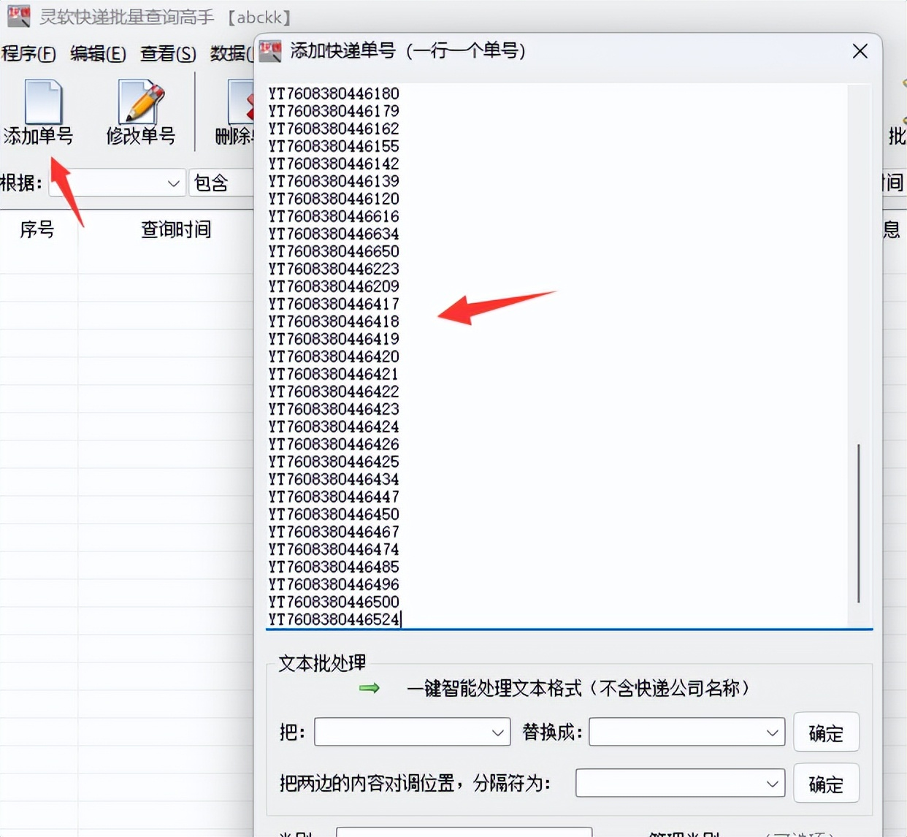Viewport: 907px width, 837px height.
Task: Click the 查询时间 column header
Action: [175, 230]
